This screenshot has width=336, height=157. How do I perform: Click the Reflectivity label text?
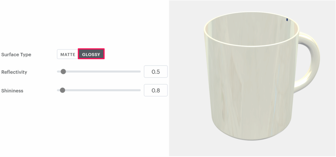[x=14, y=72]
